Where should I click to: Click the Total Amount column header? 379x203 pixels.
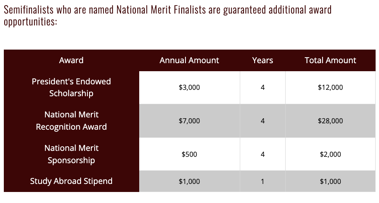pos(330,60)
